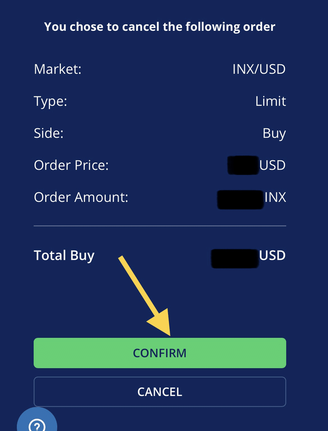Screen dimensions: 328x431
Task: Select the Total Buy label
Action: pos(64,255)
